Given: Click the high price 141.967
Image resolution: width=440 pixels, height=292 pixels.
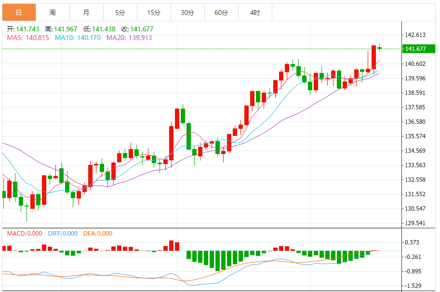Looking at the screenshot, I should [x=66, y=29].
